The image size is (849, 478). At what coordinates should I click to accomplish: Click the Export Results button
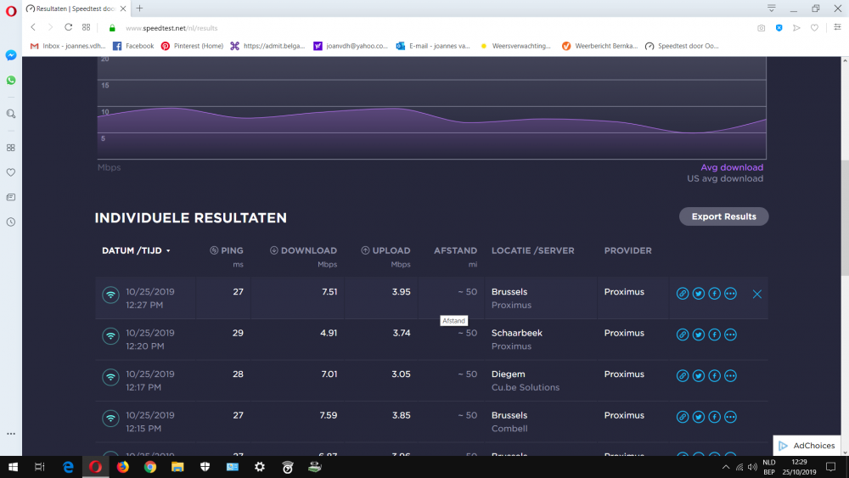pyautogui.click(x=723, y=217)
